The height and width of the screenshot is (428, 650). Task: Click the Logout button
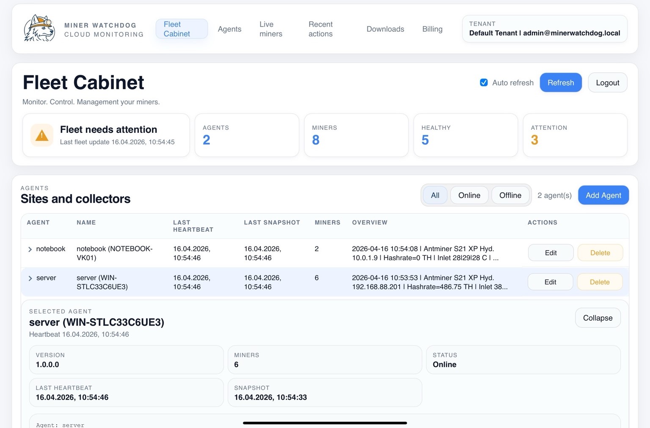click(607, 82)
